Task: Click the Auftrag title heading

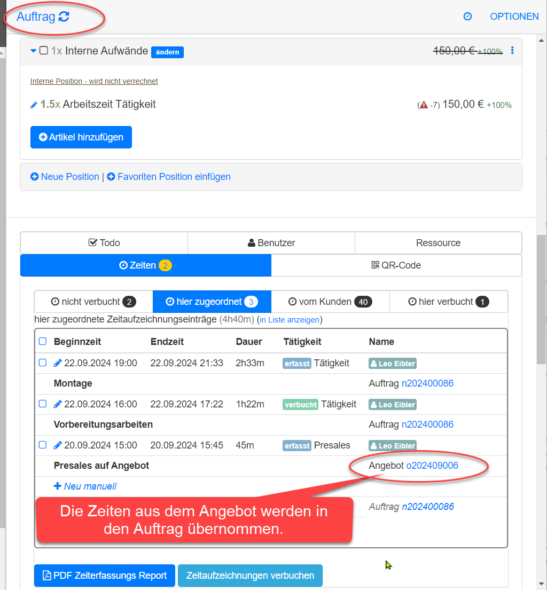Action: [x=36, y=17]
